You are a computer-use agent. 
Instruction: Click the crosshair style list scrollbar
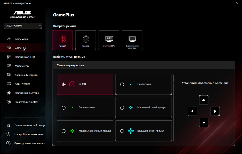pos(173,78)
